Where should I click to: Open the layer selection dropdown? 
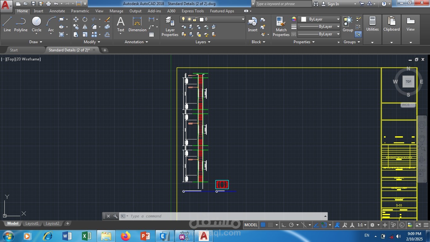pos(212,19)
